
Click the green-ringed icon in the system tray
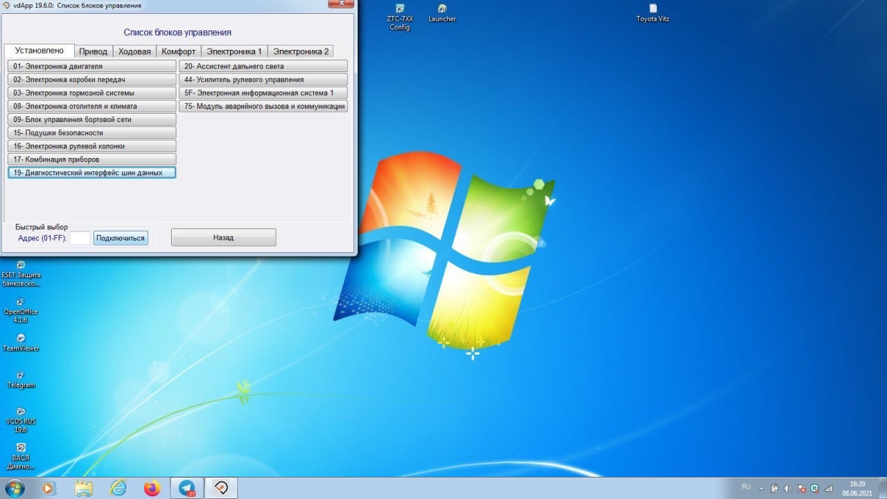click(x=814, y=488)
